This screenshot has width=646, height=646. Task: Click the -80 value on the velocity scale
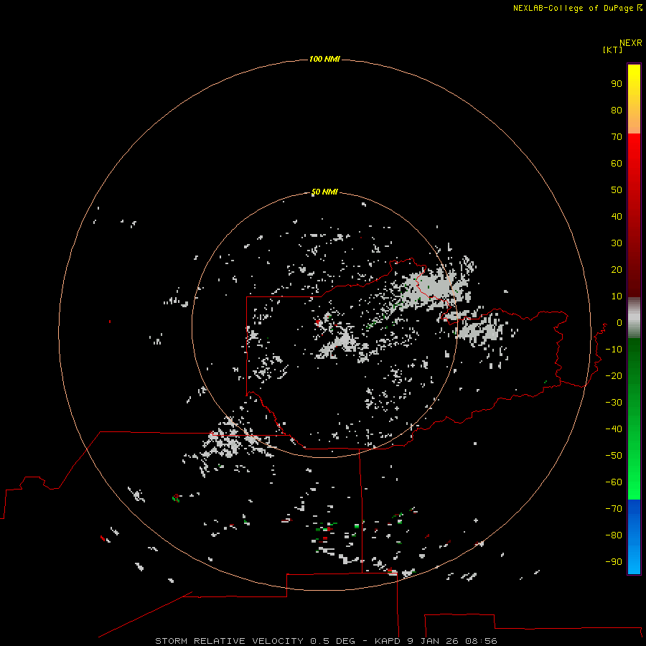click(x=614, y=535)
